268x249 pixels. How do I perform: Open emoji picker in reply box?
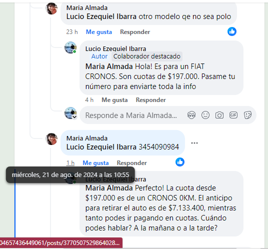point(205,115)
